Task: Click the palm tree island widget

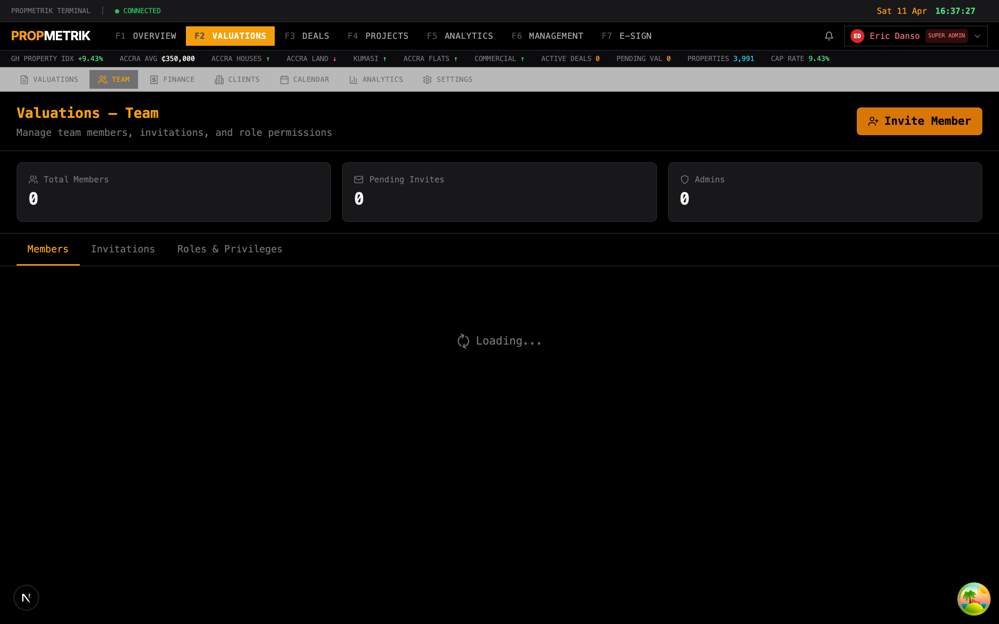Action: tap(973, 598)
